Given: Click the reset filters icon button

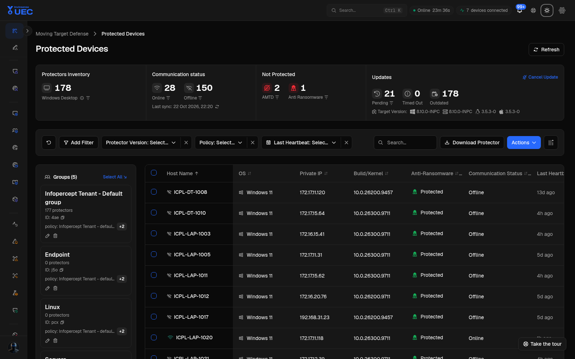Looking at the screenshot, I should [49, 143].
